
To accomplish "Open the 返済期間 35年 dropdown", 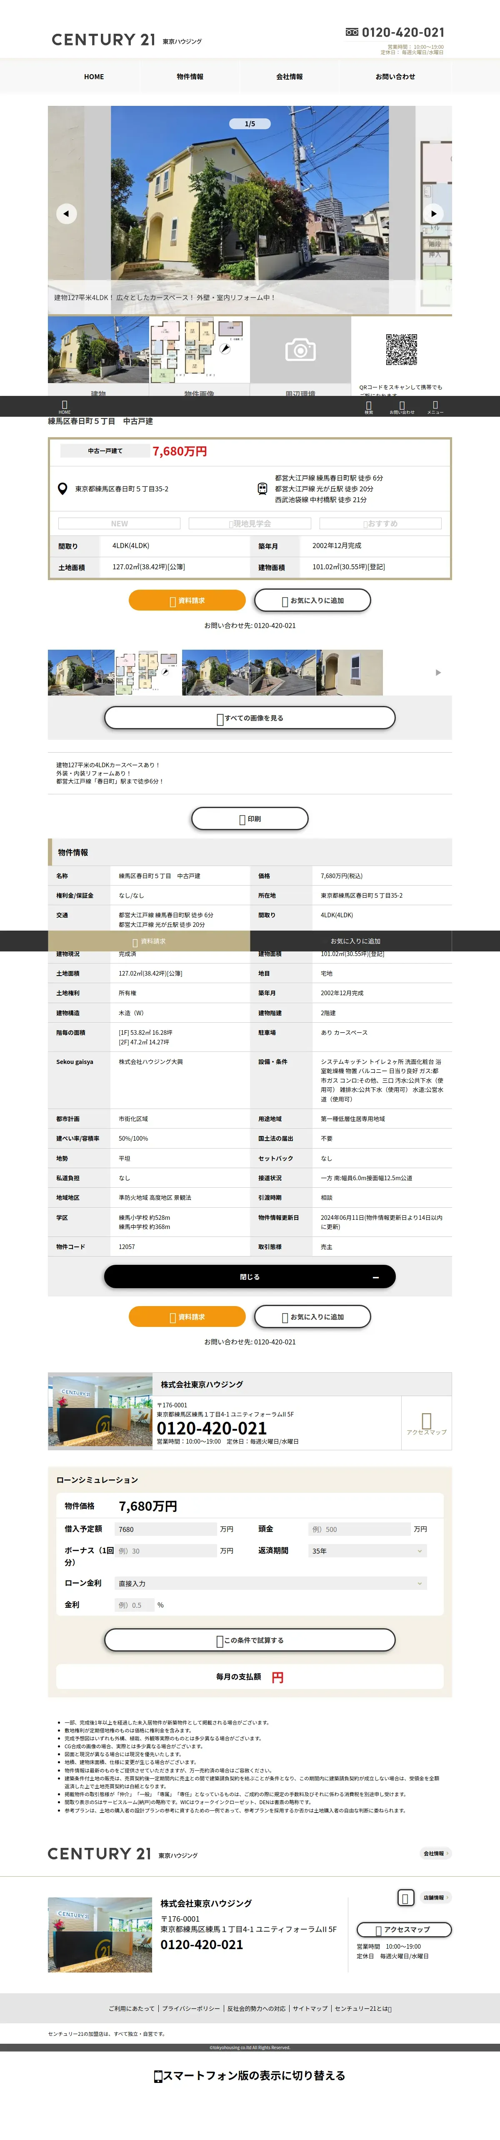I will coord(367,1550).
